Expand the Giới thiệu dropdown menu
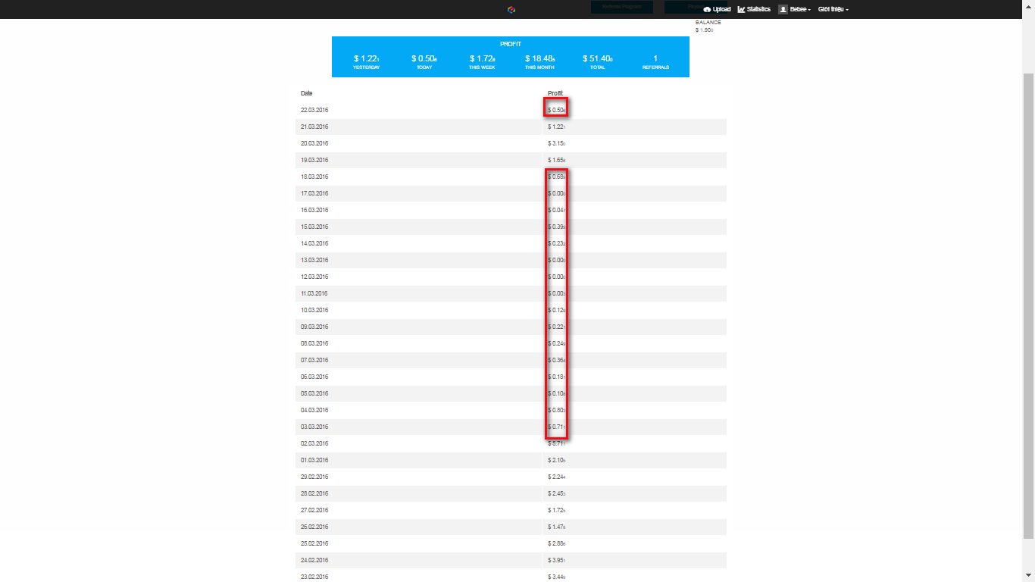Screen dimensions: 1035x582 833,9
